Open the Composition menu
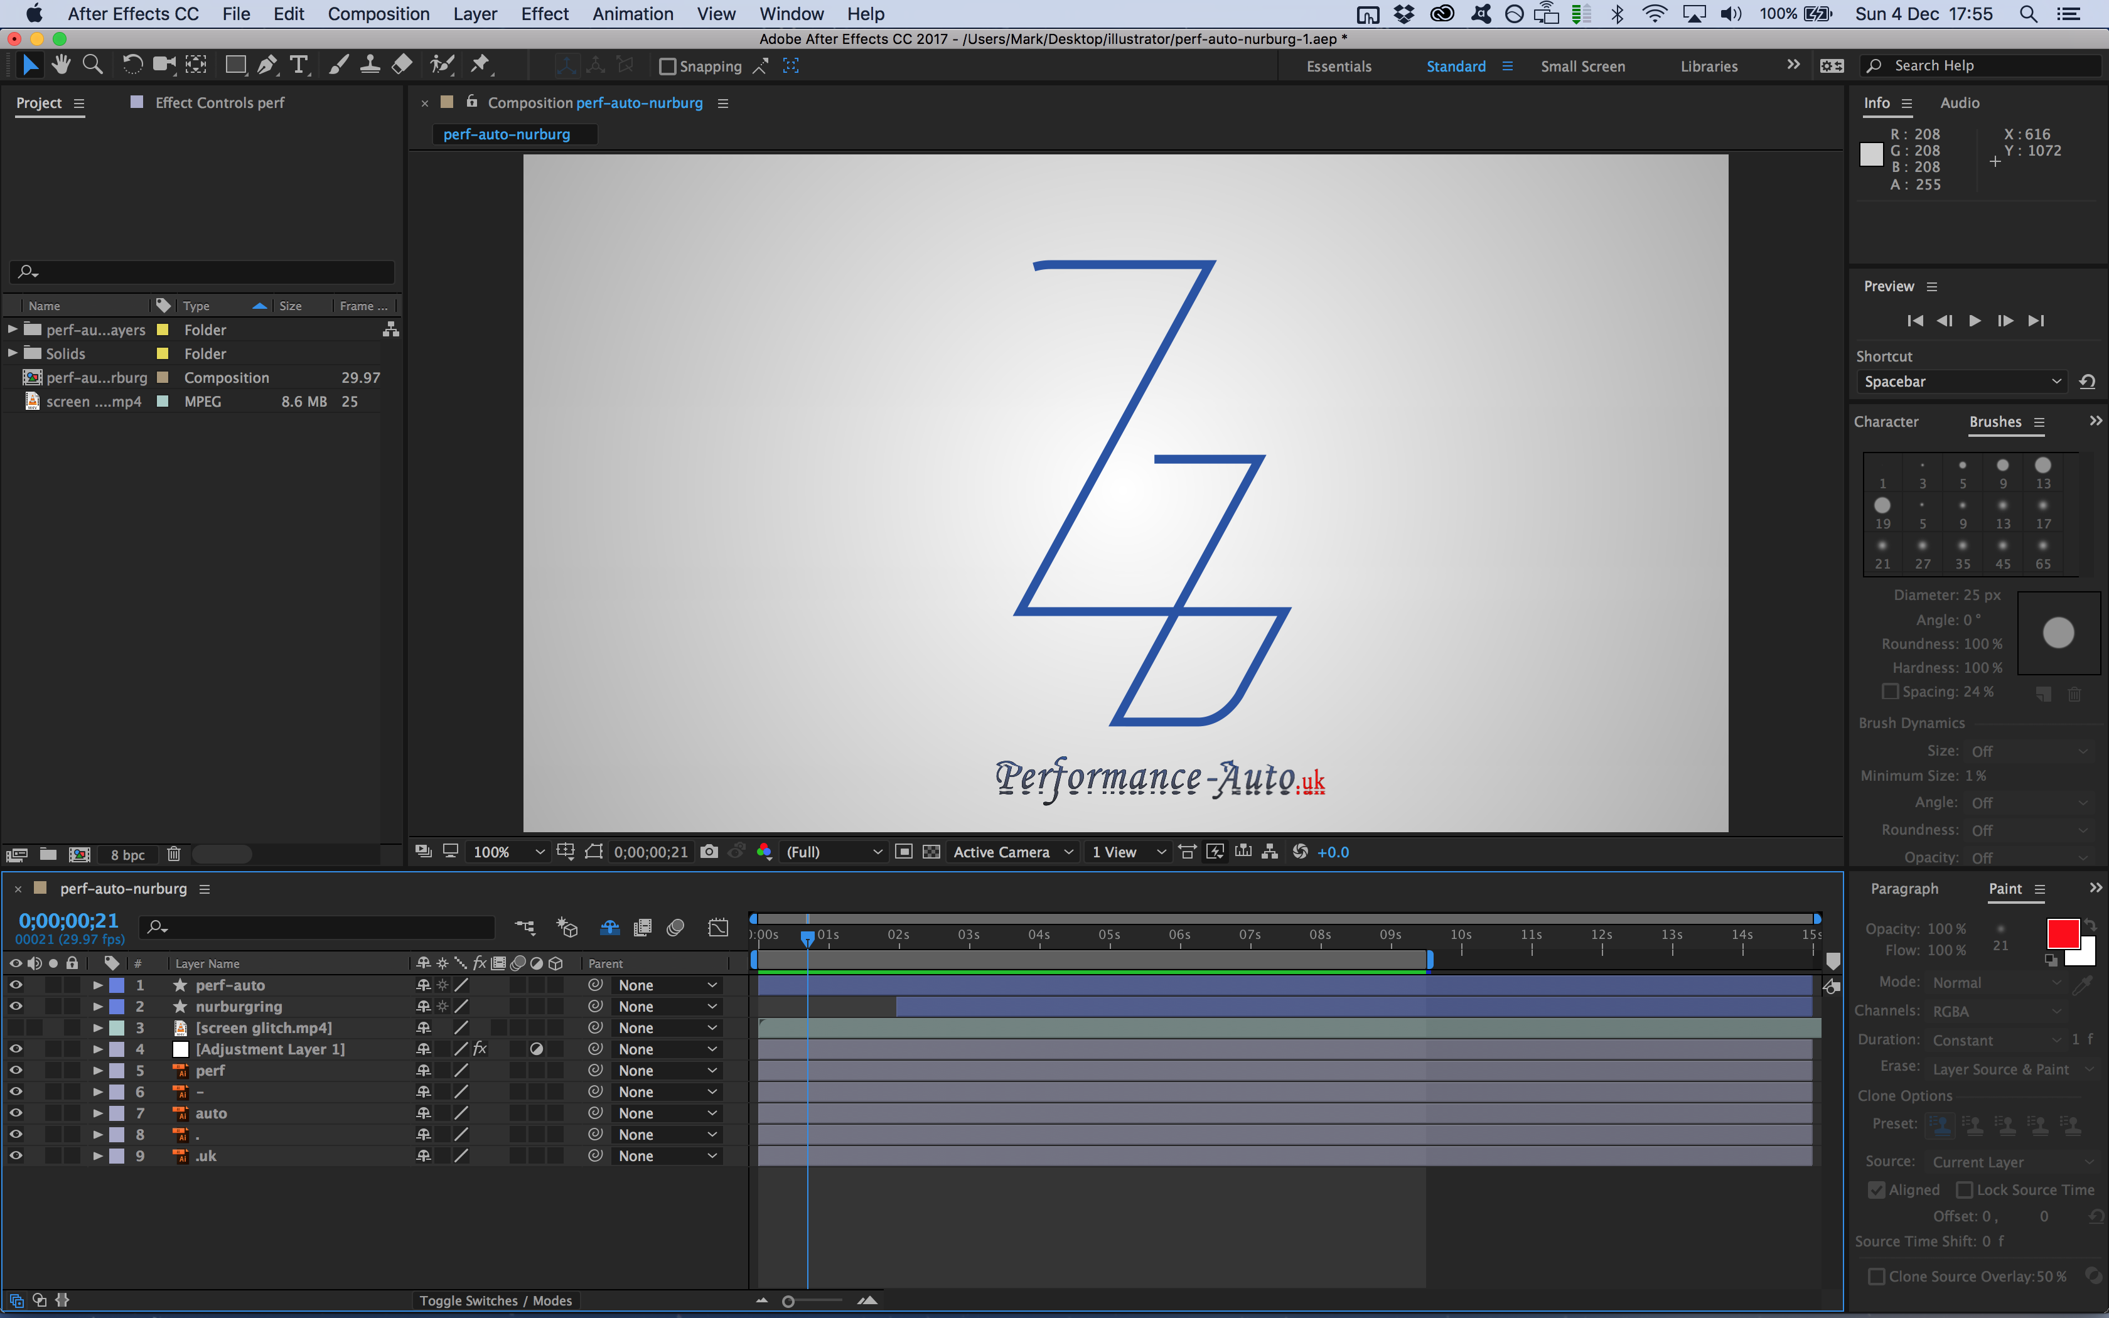The image size is (2109, 1318). click(378, 14)
